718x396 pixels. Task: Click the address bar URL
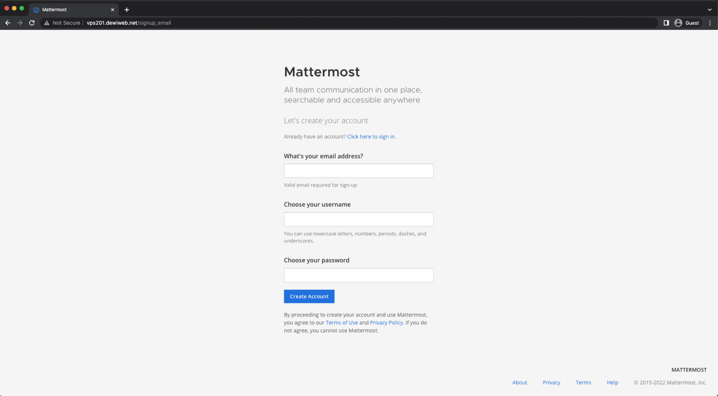coord(129,23)
